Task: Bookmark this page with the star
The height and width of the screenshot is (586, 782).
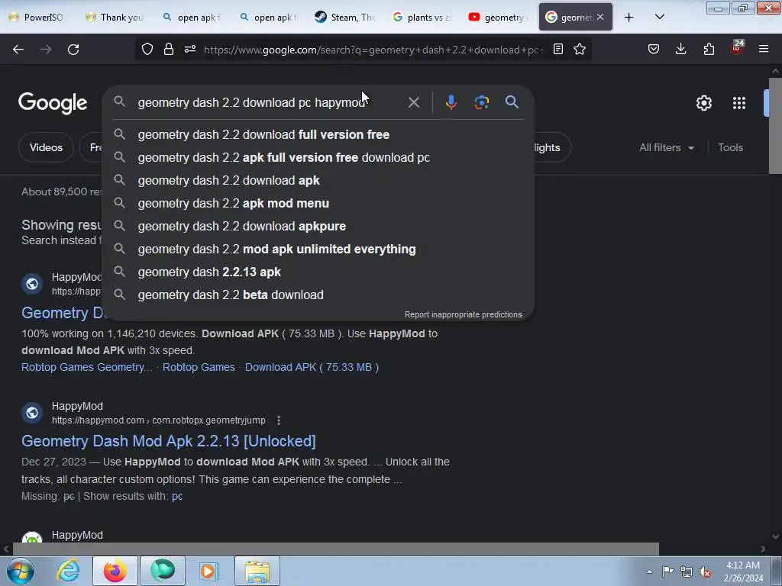Action: (x=580, y=49)
